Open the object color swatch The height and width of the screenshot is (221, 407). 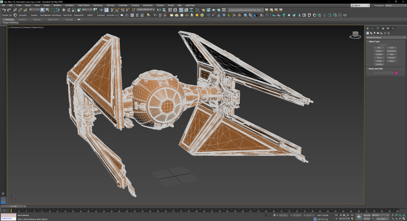(x=396, y=73)
